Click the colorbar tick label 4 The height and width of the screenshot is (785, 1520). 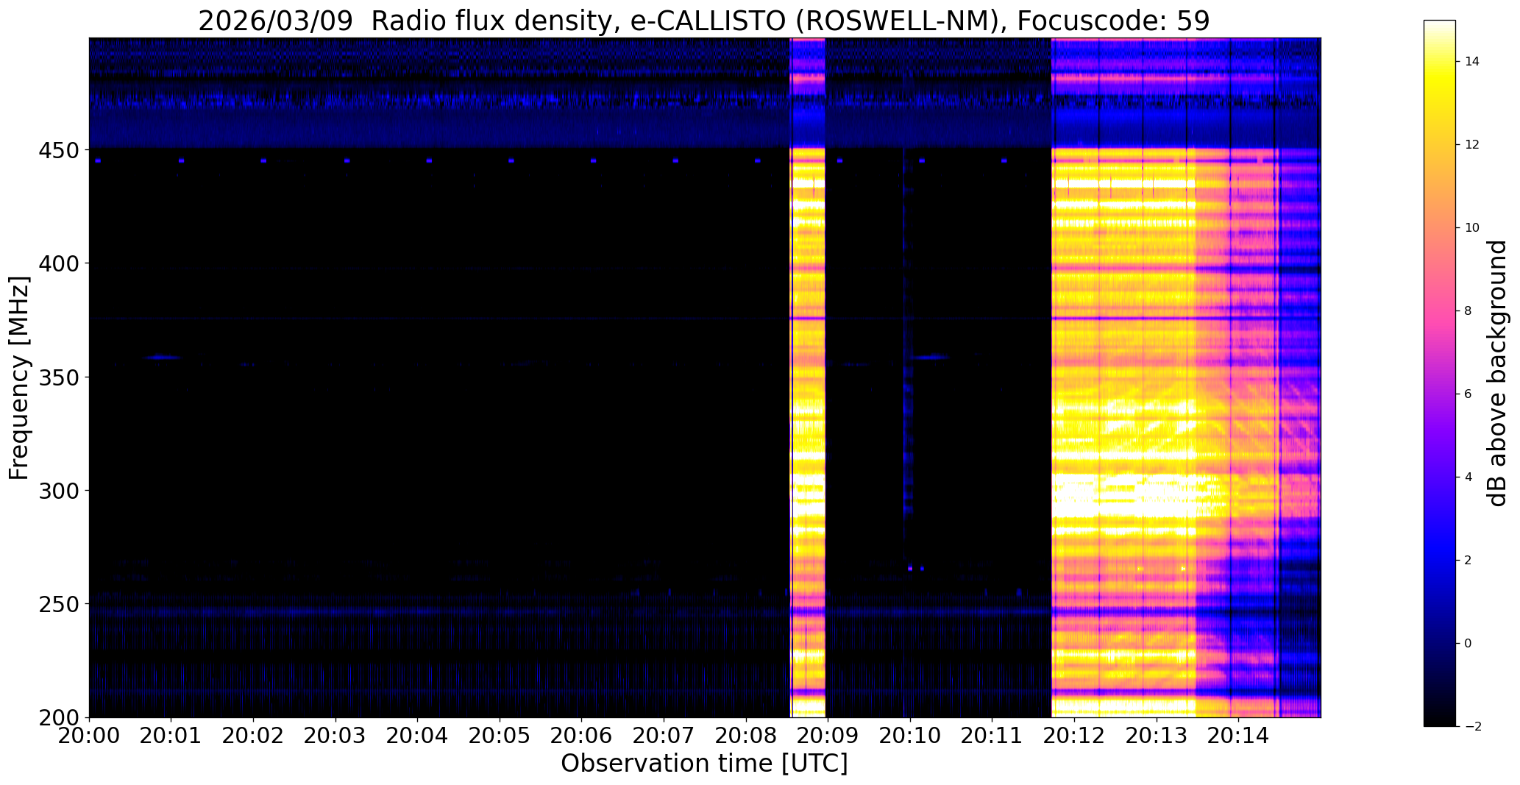point(1468,477)
